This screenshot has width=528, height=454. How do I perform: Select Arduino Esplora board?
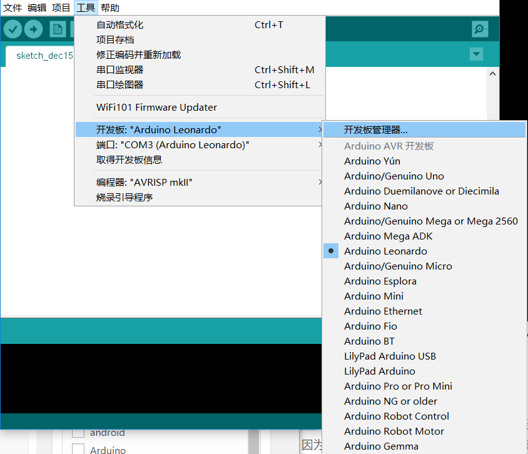(424, 281)
